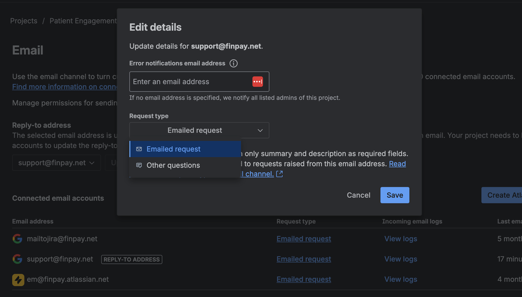Click the chat icon in Other questions option
The width and height of the screenshot is (522, 297).
pyautogui.click(x=139, y=165)
